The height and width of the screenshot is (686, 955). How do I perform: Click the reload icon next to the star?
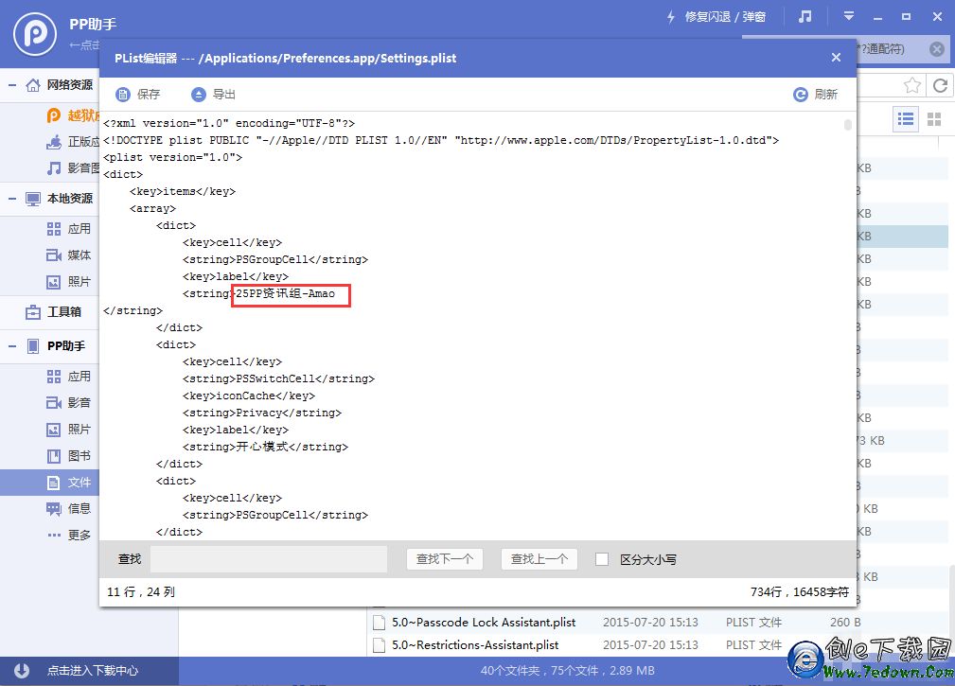point(940,85)
